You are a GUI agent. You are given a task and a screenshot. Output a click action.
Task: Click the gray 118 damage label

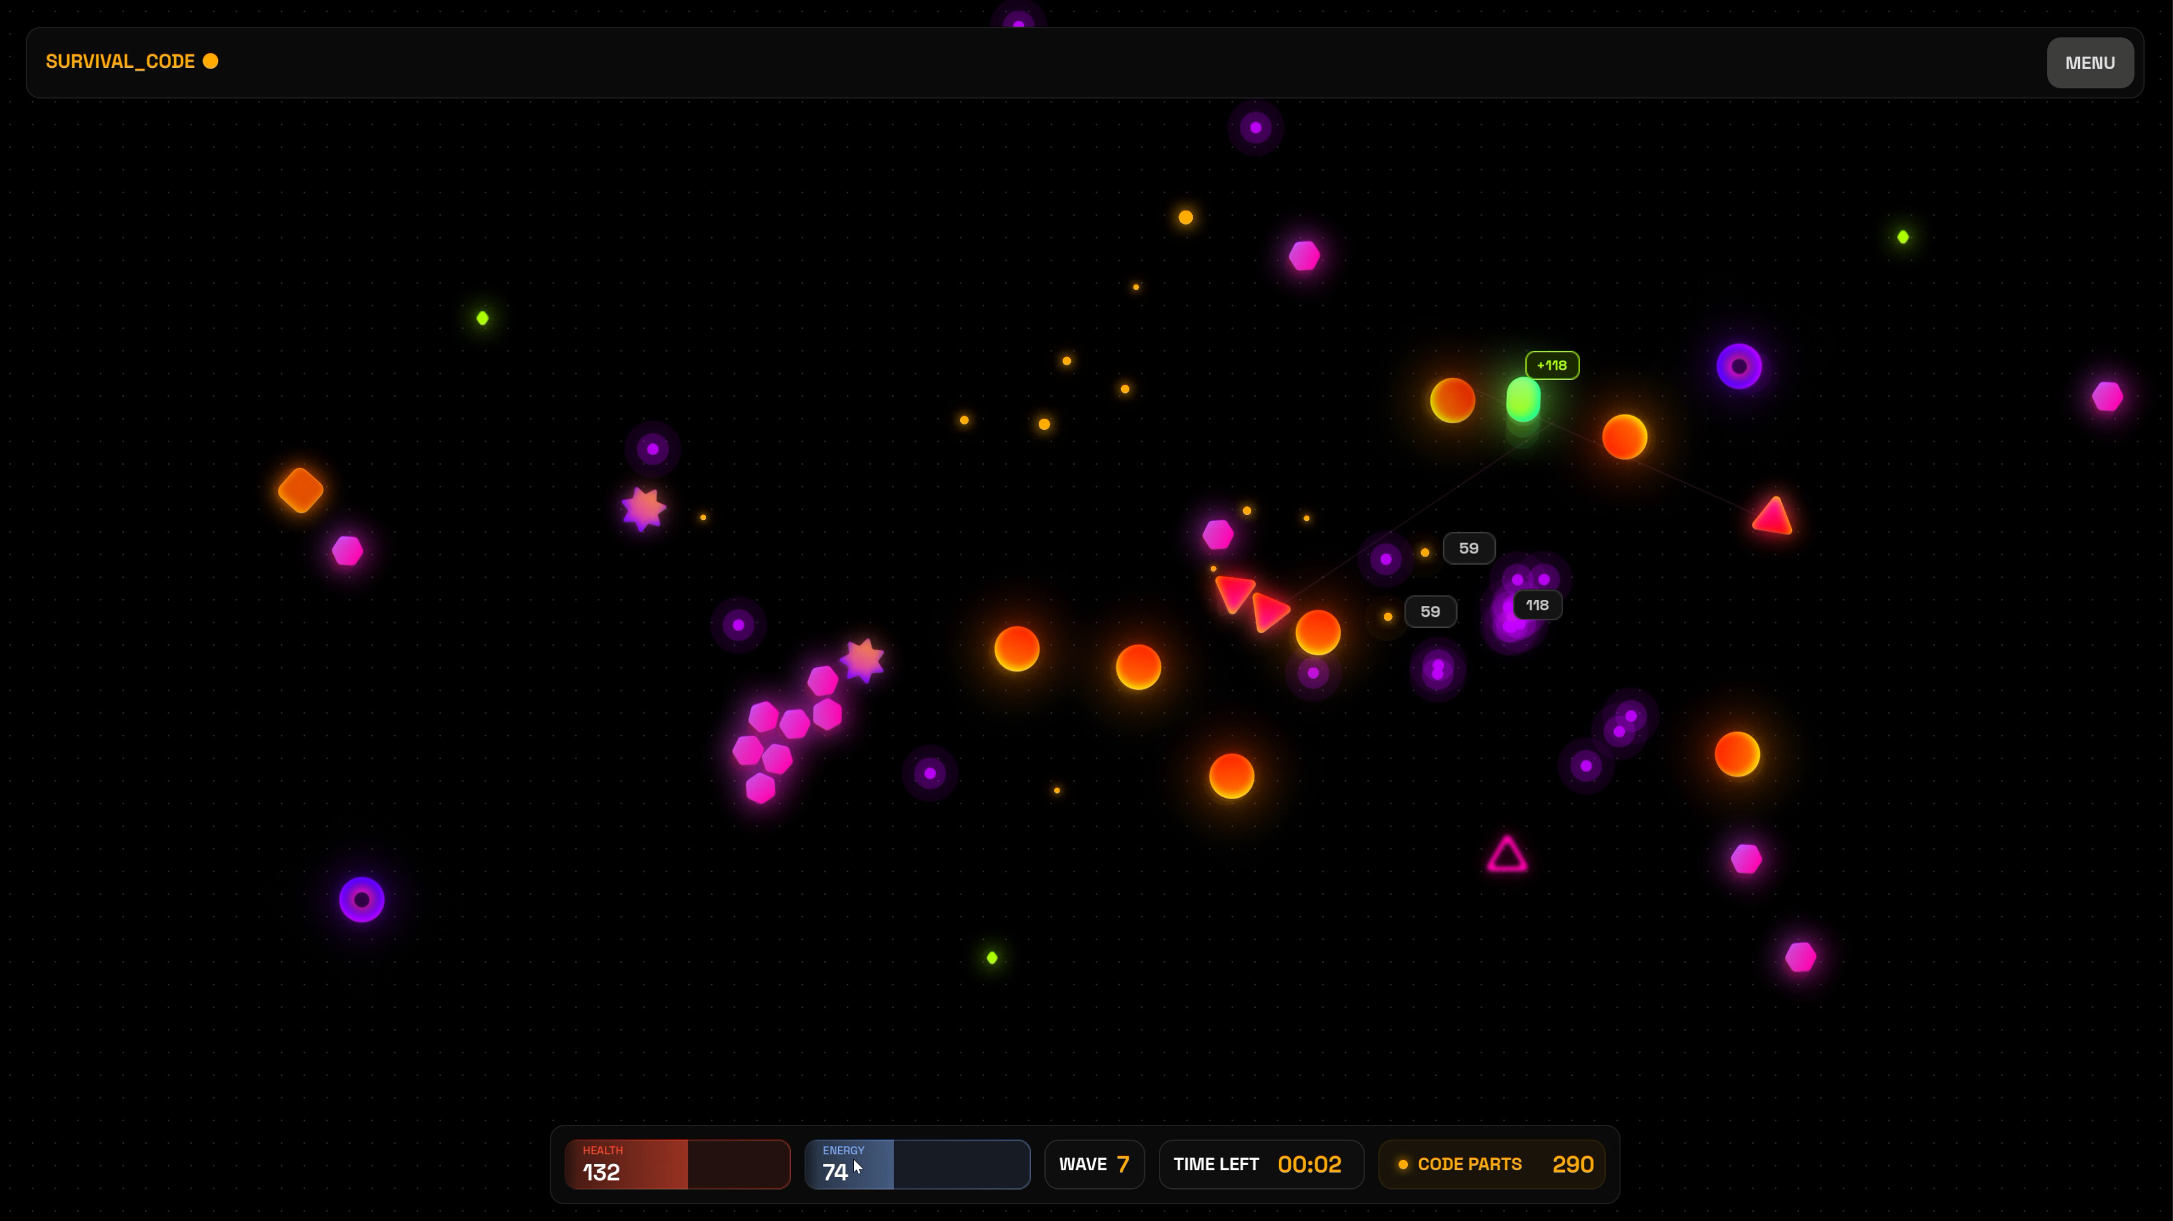1537,605
